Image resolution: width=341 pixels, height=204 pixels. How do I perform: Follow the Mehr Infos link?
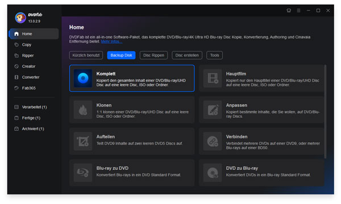[x=111, y=41]
